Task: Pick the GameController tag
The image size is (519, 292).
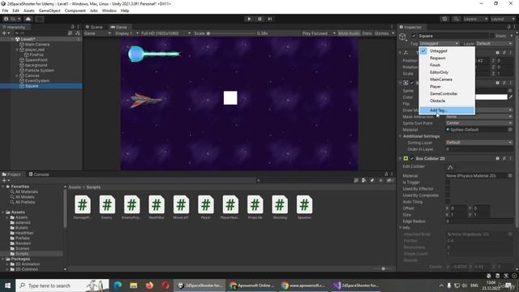Action: point(447,94)
